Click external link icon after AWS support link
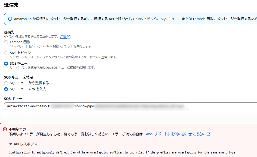257x157 pixels. tap(208, 134)
